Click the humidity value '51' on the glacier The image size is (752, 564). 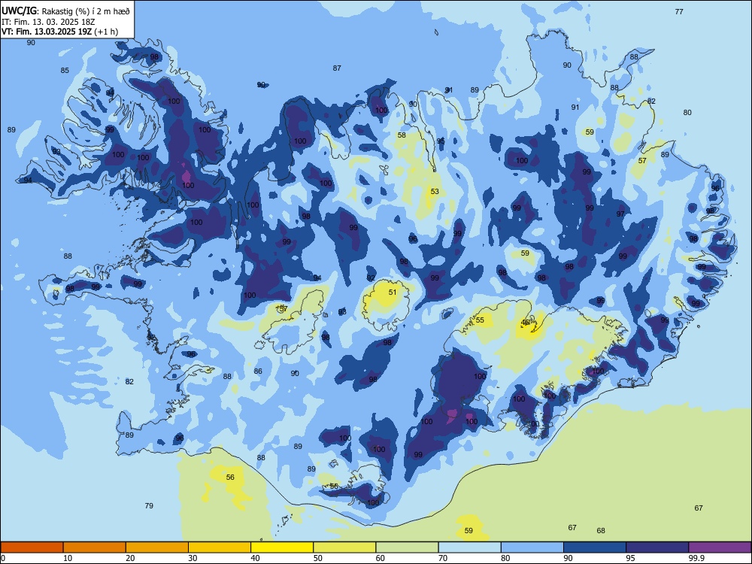tap(393, 292)
